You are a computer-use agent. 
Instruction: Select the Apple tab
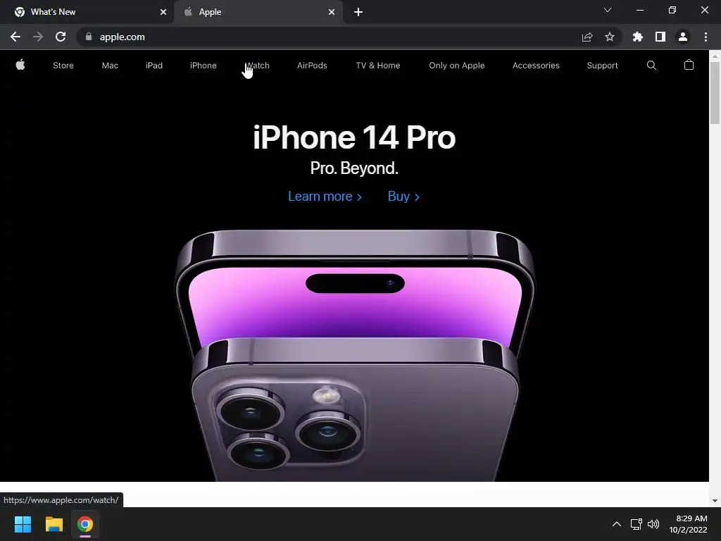(258, 12)
